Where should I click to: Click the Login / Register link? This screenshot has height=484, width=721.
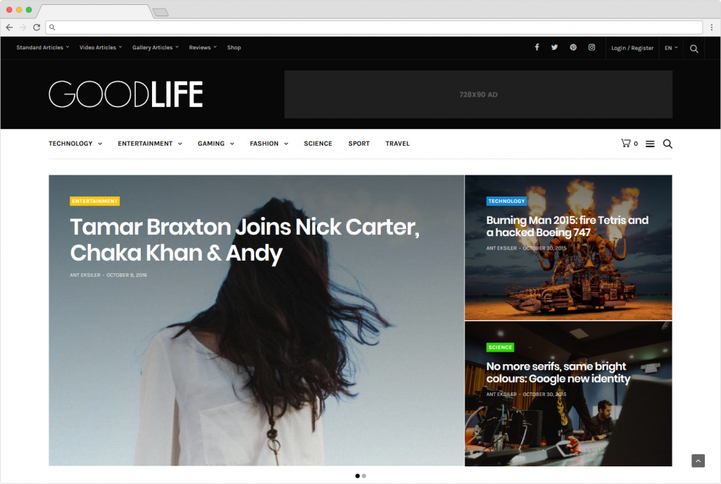pyautogui.click(x=632, y=48)
